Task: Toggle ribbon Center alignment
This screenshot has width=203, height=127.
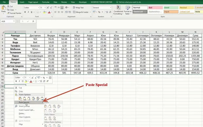Action: coord(59,12)
